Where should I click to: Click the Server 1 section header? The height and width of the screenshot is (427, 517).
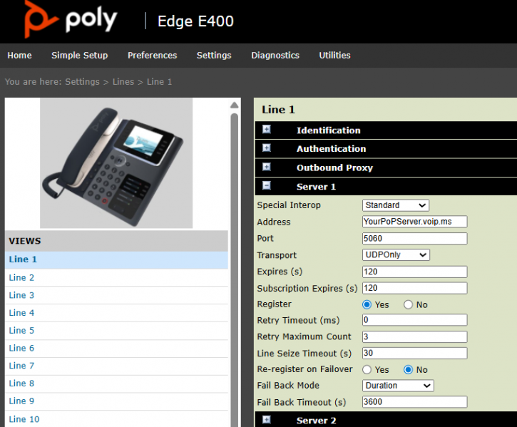tap(386, 186)
